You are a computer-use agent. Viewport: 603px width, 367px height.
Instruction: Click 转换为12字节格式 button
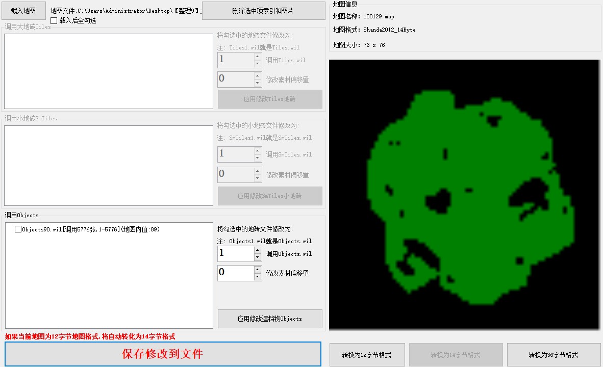[x=367, y=355]
